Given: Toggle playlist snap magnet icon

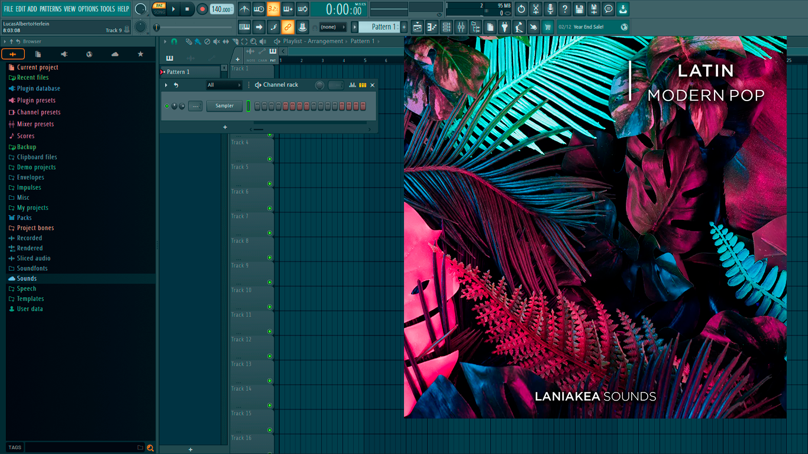Looking at the screenshot, I should coord(174,41).
